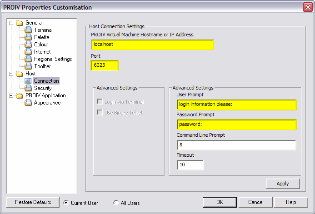Screen dimensions: 315x214
Task: Click the PROIV Application folder icon
Action: pos(20,95)
